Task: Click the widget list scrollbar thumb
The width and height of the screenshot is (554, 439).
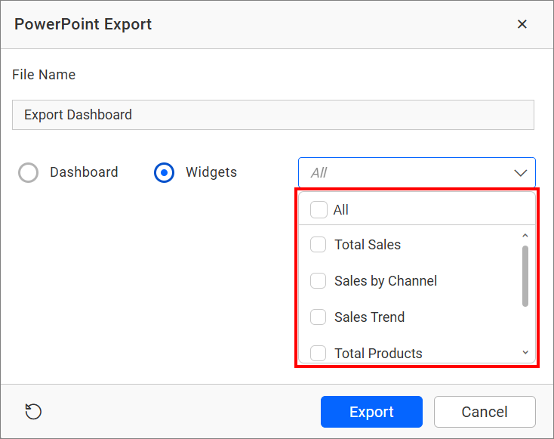Action: click(x=525, y=276)
